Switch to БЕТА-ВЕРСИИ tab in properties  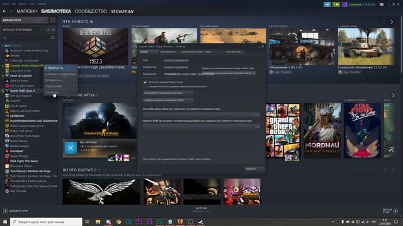click(234, 51)
